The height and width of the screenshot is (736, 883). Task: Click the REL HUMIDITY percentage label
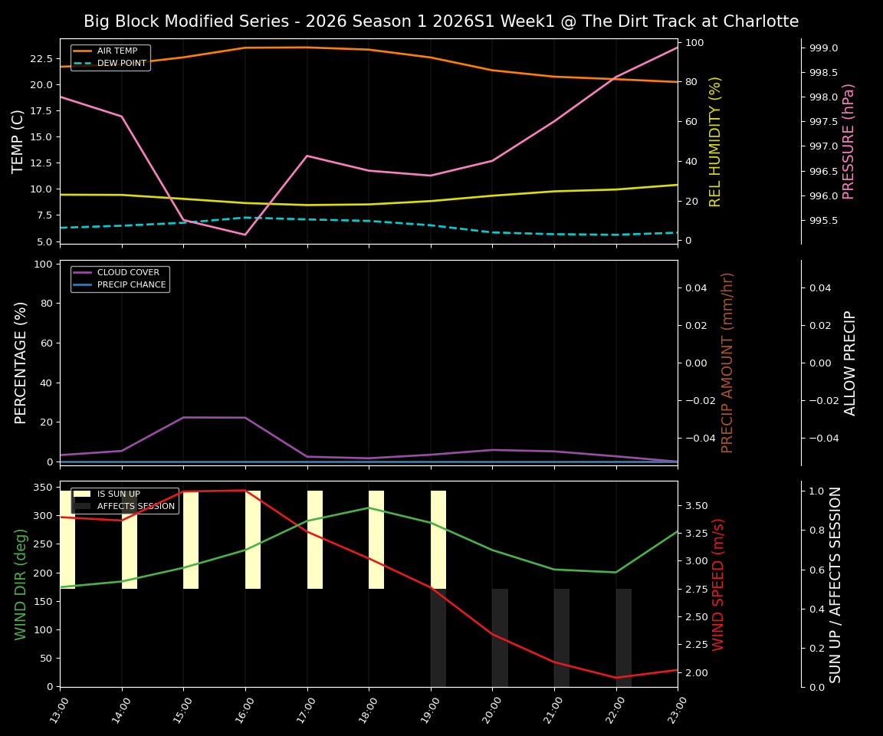click(x=717, y=141)
